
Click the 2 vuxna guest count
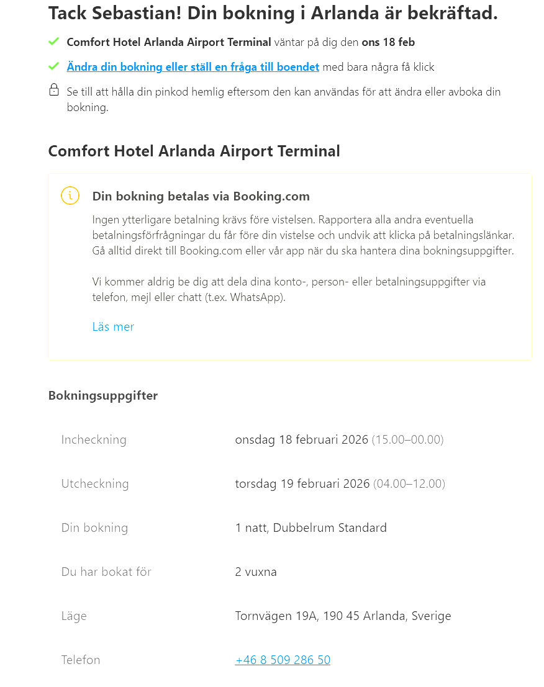256,572
